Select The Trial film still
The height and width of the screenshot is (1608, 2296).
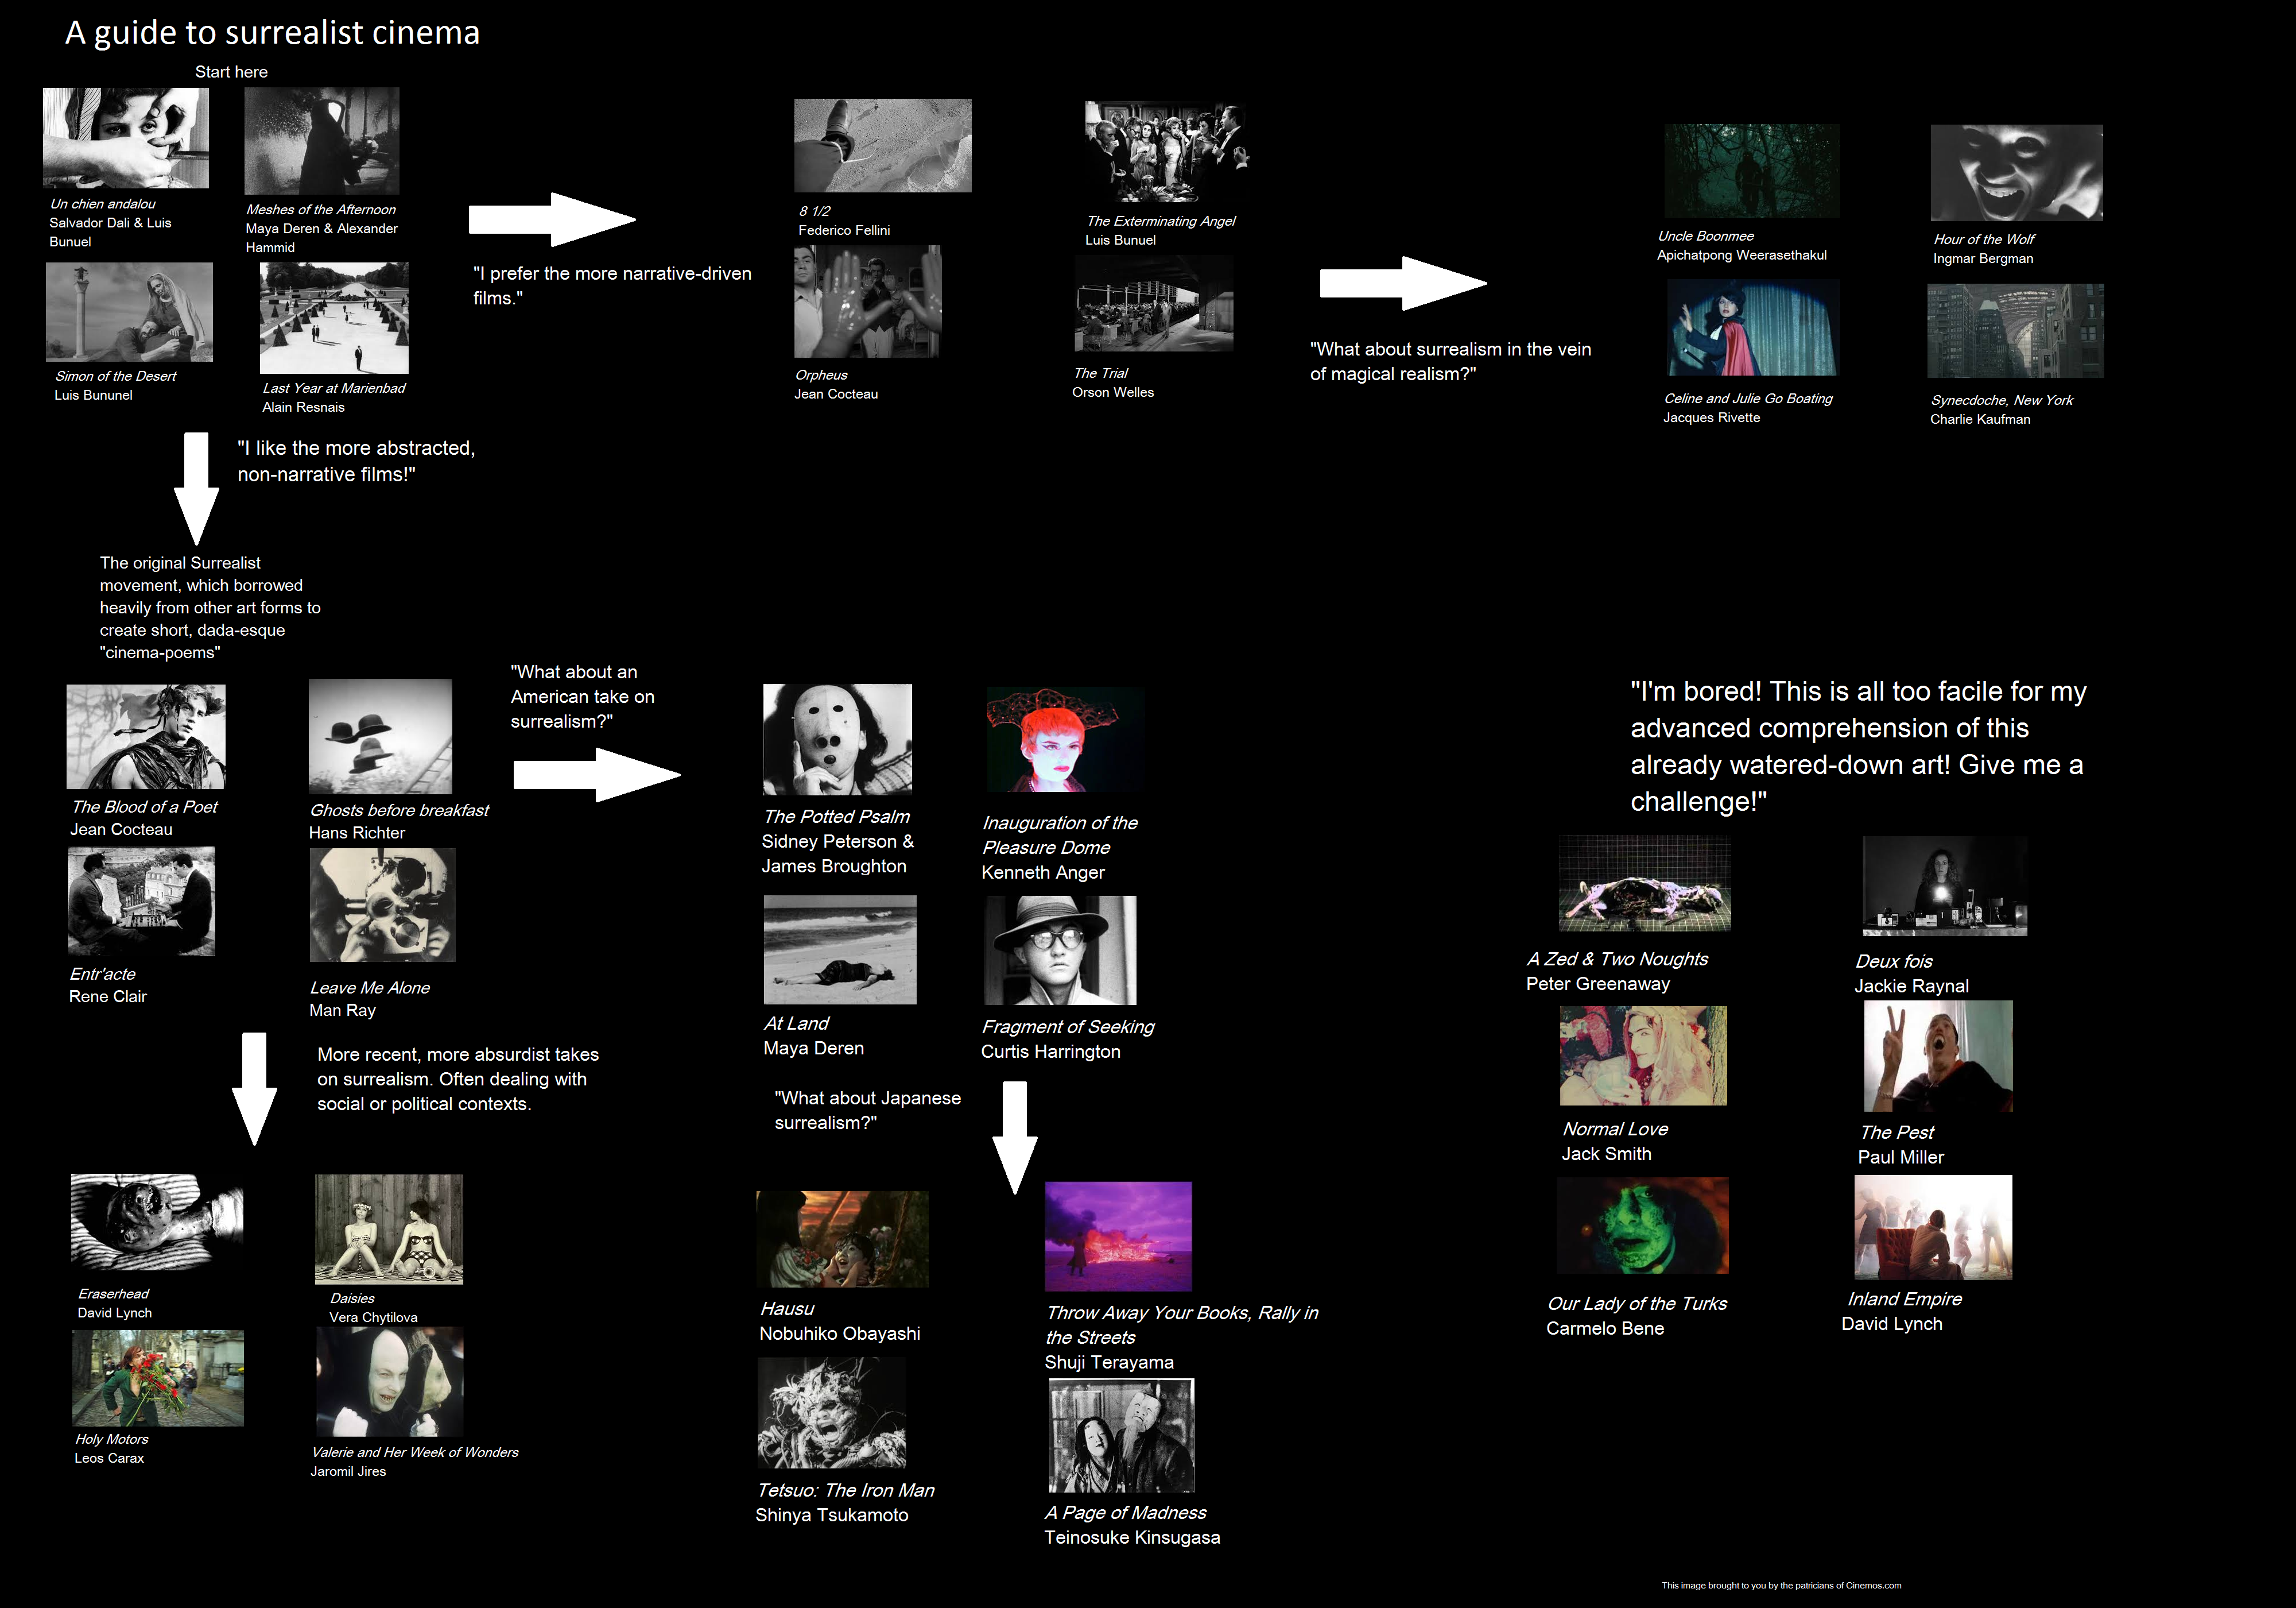point(1154,303)
